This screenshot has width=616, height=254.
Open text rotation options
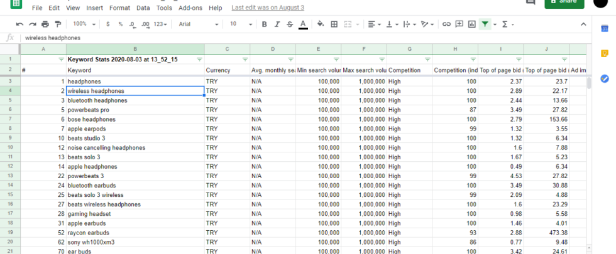(427, 24)
